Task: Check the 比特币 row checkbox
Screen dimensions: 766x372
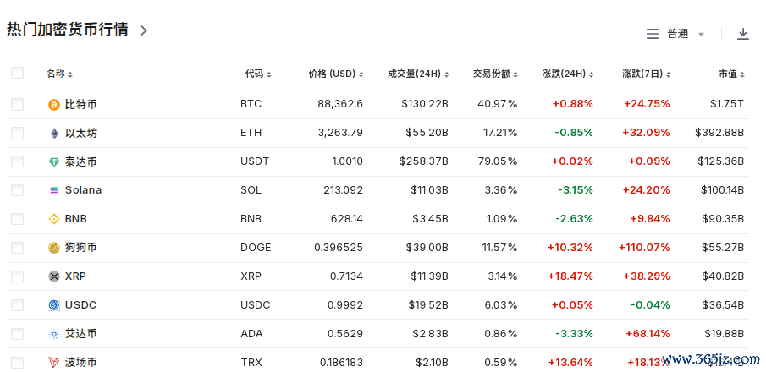Action: (x=17, y=104)
